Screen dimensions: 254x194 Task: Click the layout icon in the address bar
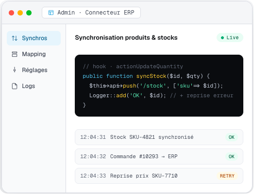pos(51,13)
